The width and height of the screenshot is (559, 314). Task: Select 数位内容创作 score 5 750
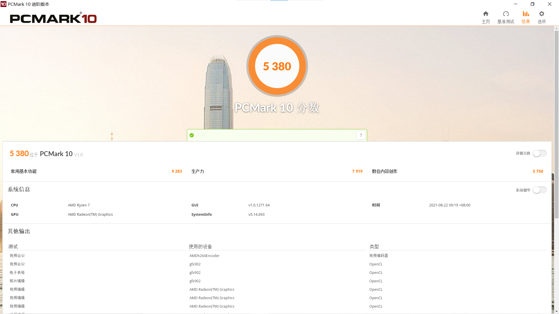538,171
